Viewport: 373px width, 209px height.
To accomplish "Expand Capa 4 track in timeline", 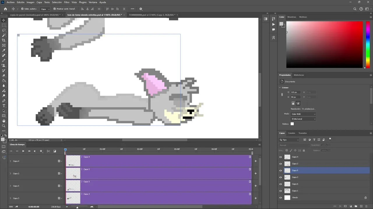I will coord(10,161).
